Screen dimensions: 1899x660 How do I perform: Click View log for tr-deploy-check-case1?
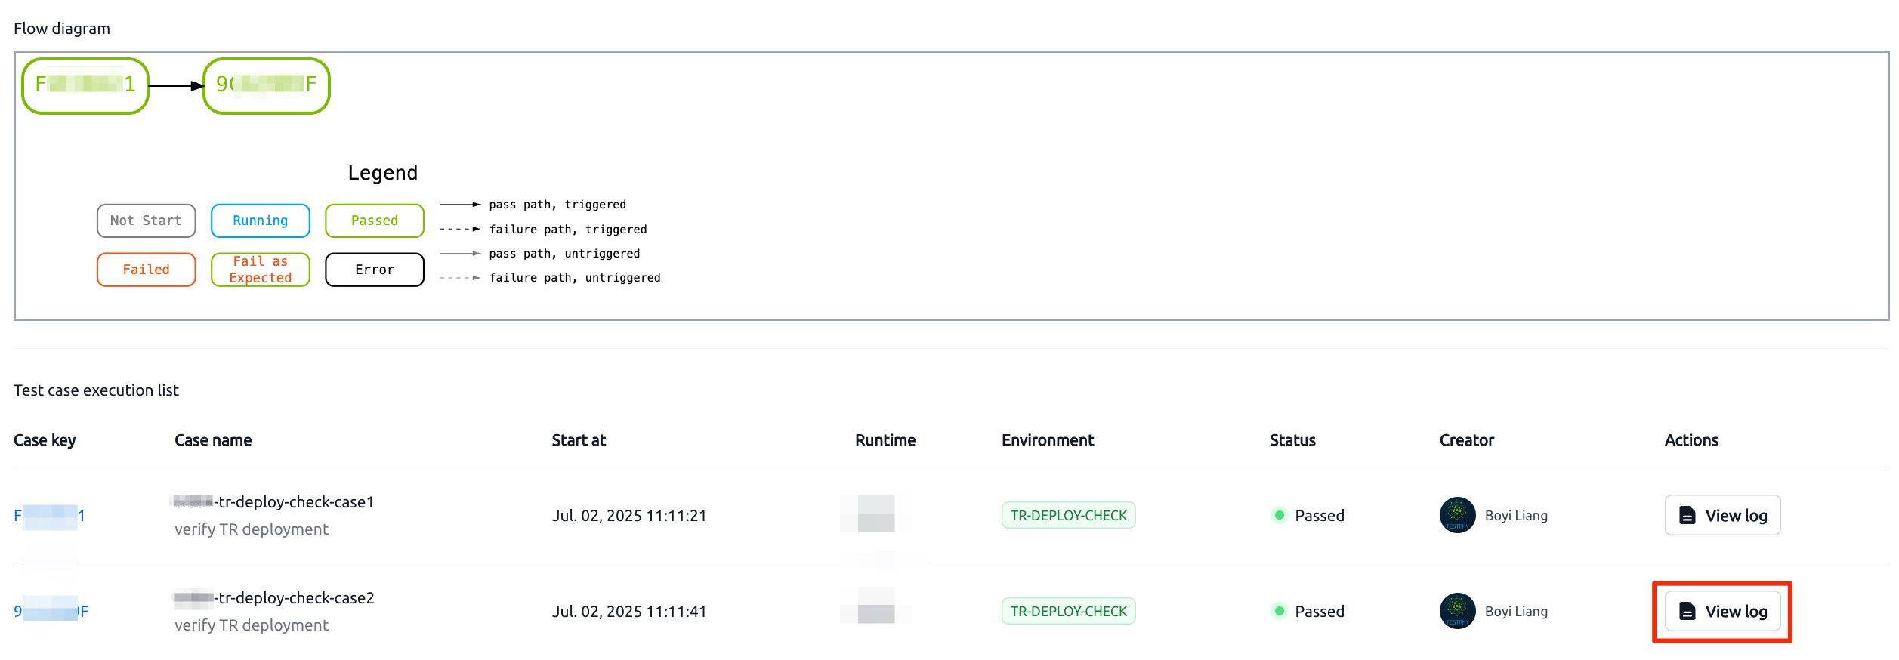click(1722, 516)
